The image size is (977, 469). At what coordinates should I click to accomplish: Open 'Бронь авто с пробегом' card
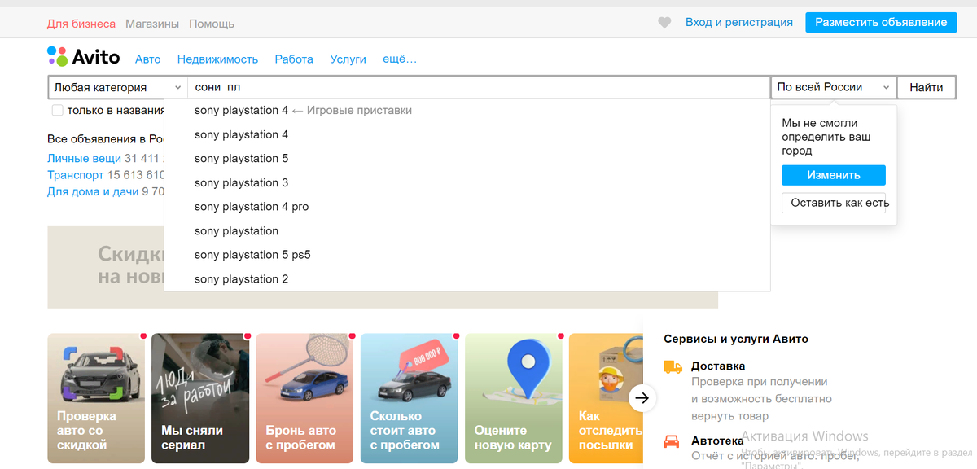point(304,398)
